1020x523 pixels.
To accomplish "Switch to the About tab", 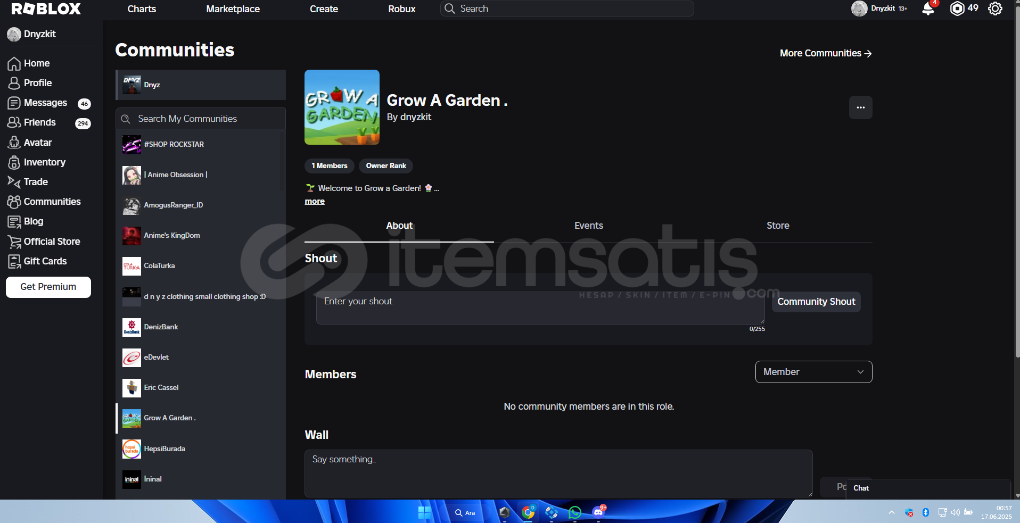I will (x=399, y=226).
